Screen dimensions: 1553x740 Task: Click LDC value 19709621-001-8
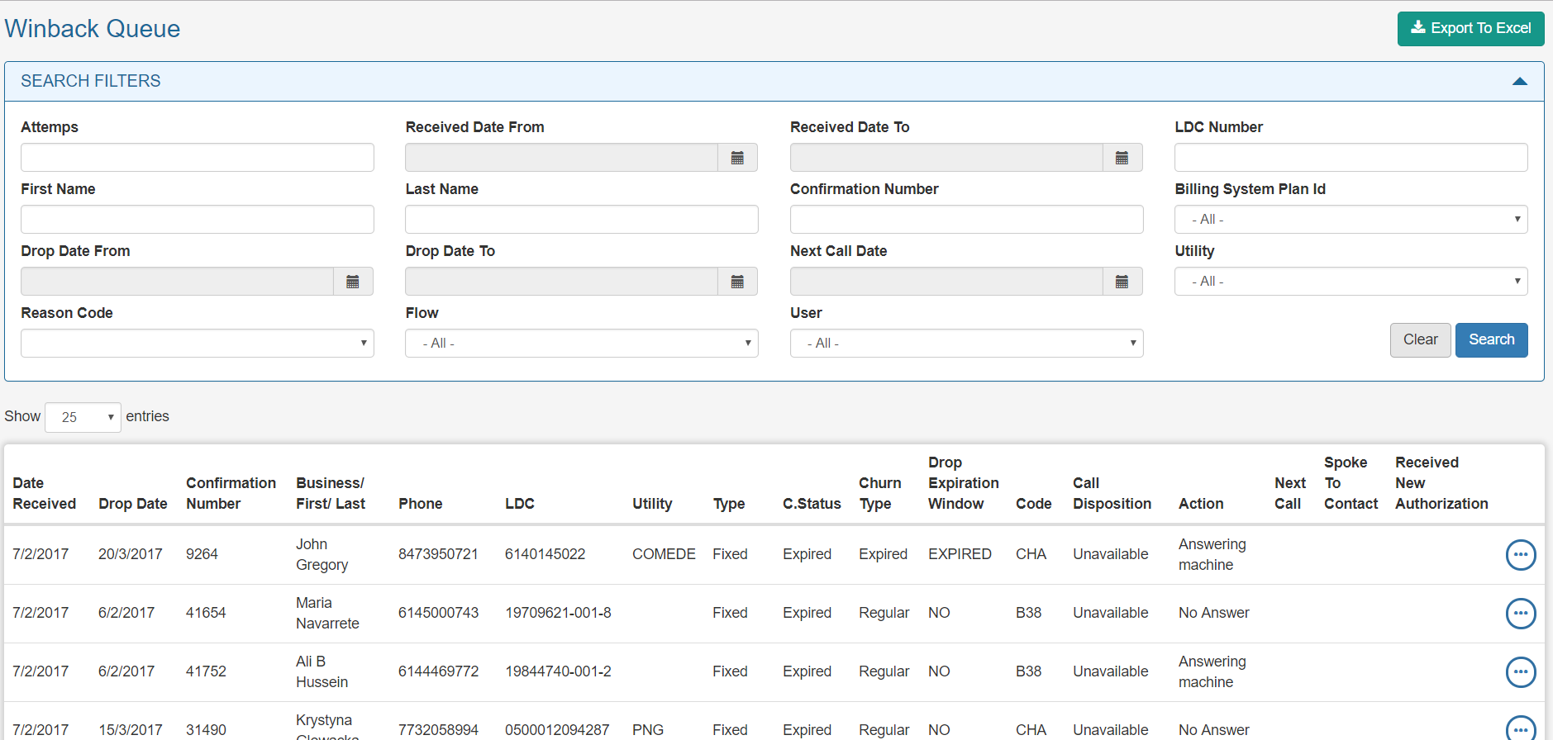(558, 613)
